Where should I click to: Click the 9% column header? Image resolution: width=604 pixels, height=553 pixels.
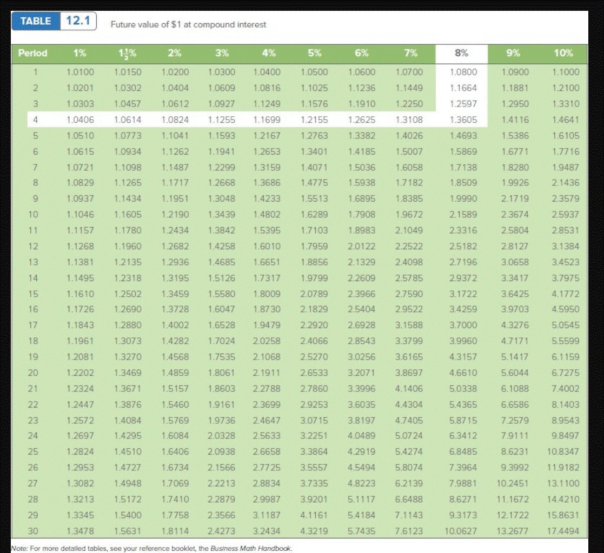(x=513, y=53)
